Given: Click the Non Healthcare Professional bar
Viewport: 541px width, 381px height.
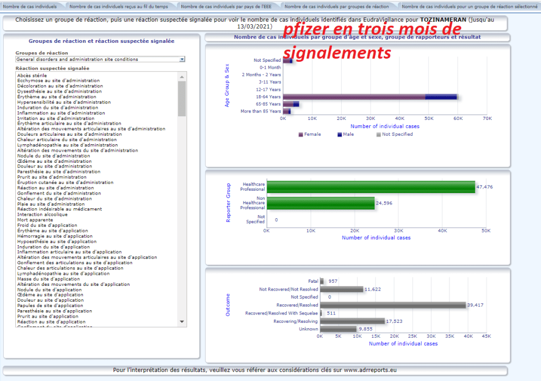Looking at the screenshot, I should coord(320,203).
